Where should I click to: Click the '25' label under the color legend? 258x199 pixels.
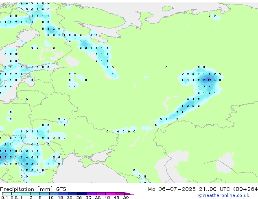79,197
